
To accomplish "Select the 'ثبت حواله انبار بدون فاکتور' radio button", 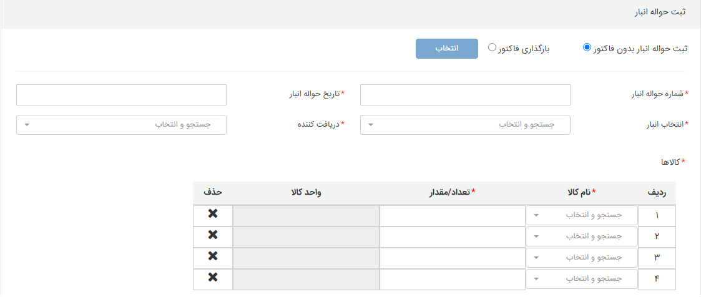I will [x=587, y=47].
